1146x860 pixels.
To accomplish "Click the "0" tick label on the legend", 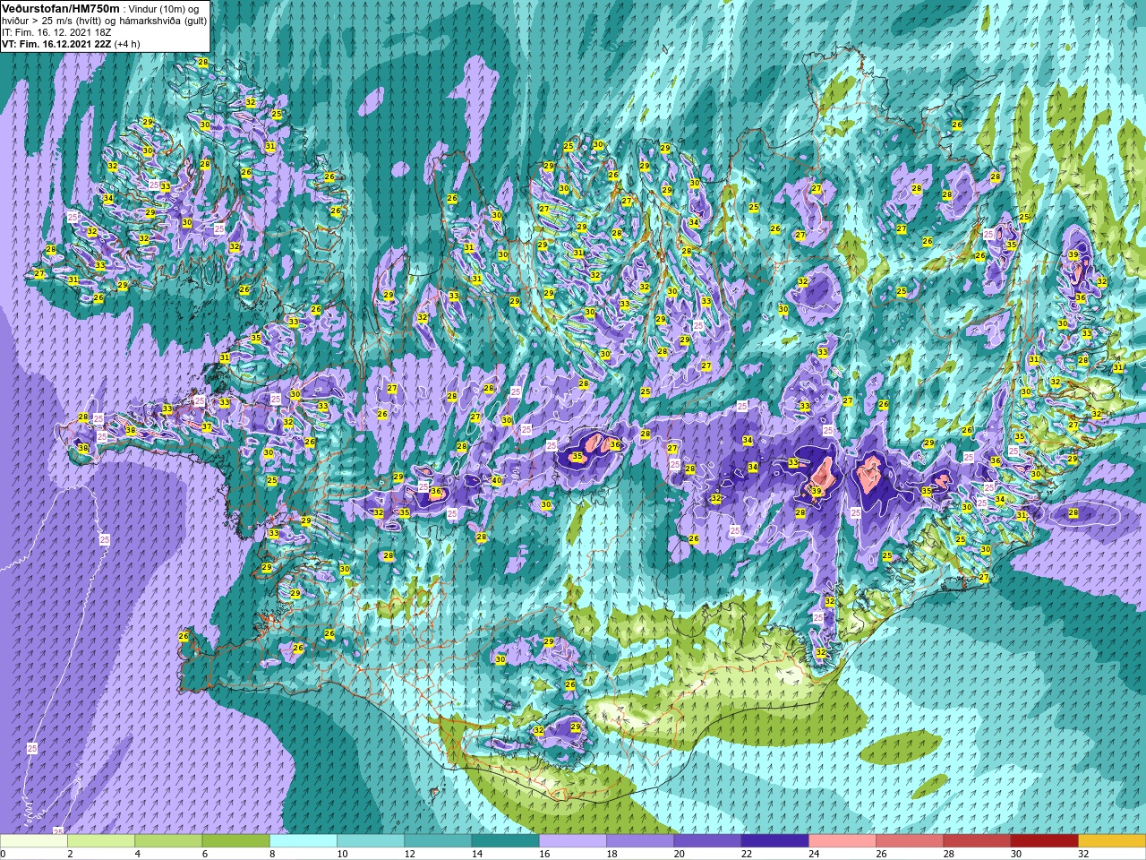I will pos(3,854).
